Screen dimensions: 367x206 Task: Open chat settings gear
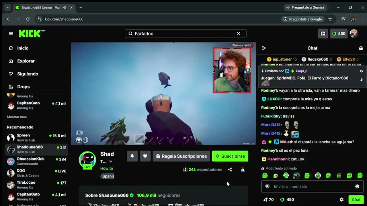pos(341,200)
